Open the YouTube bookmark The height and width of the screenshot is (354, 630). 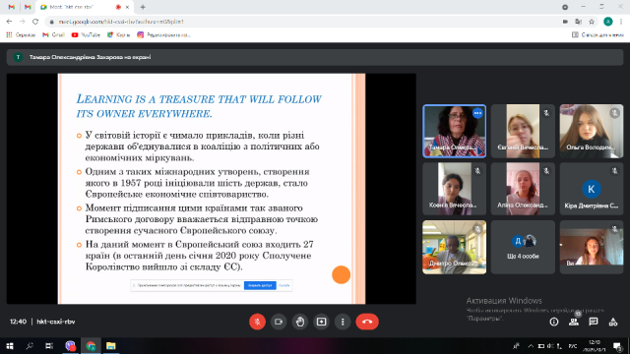[x=86, y=35]
